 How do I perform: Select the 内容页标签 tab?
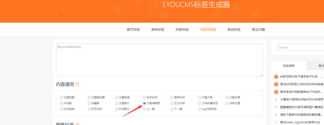click(x=208, y=30)
